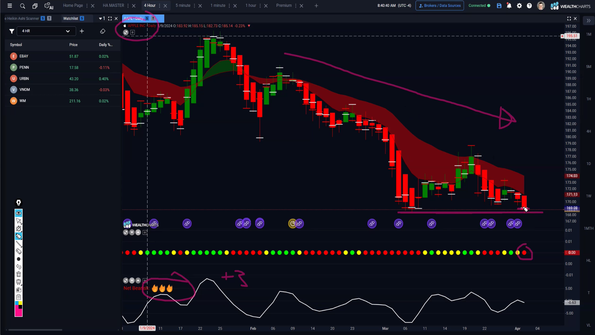
Task: Click the watchlist eraser clear icon
Action: tap(103, 31)
